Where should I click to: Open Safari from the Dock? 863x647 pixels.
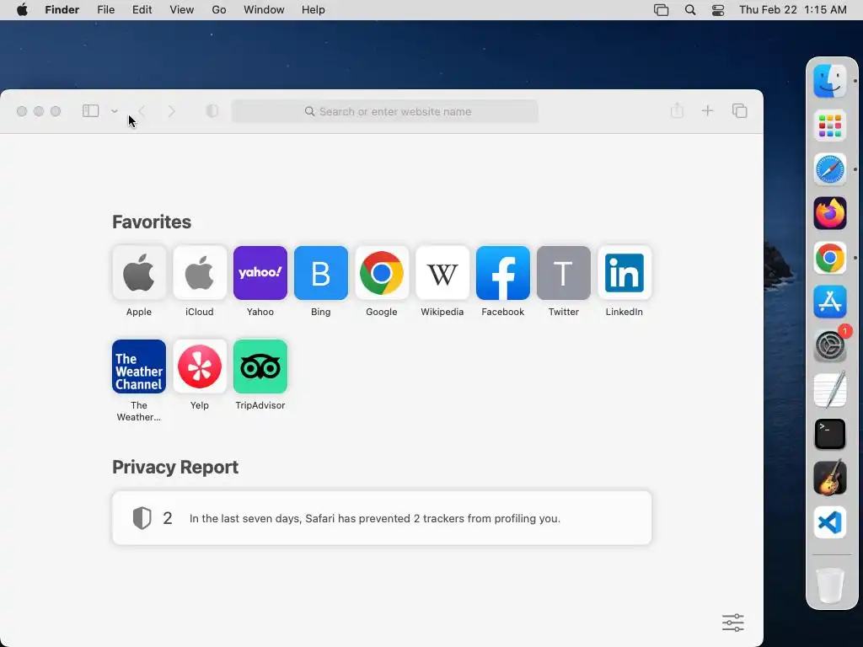(830, 169)
